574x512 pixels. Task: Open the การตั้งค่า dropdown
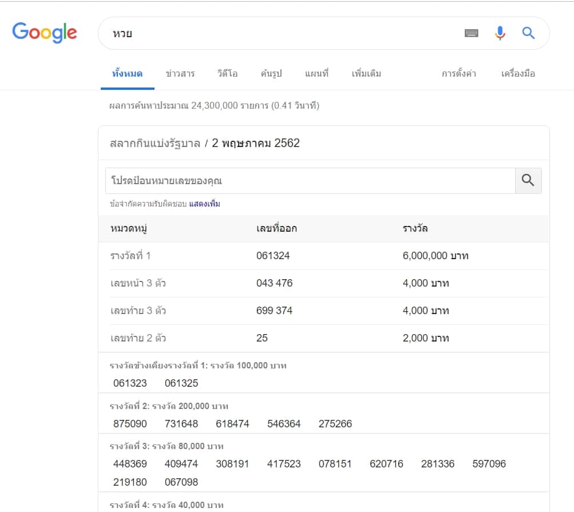(459, 74)
